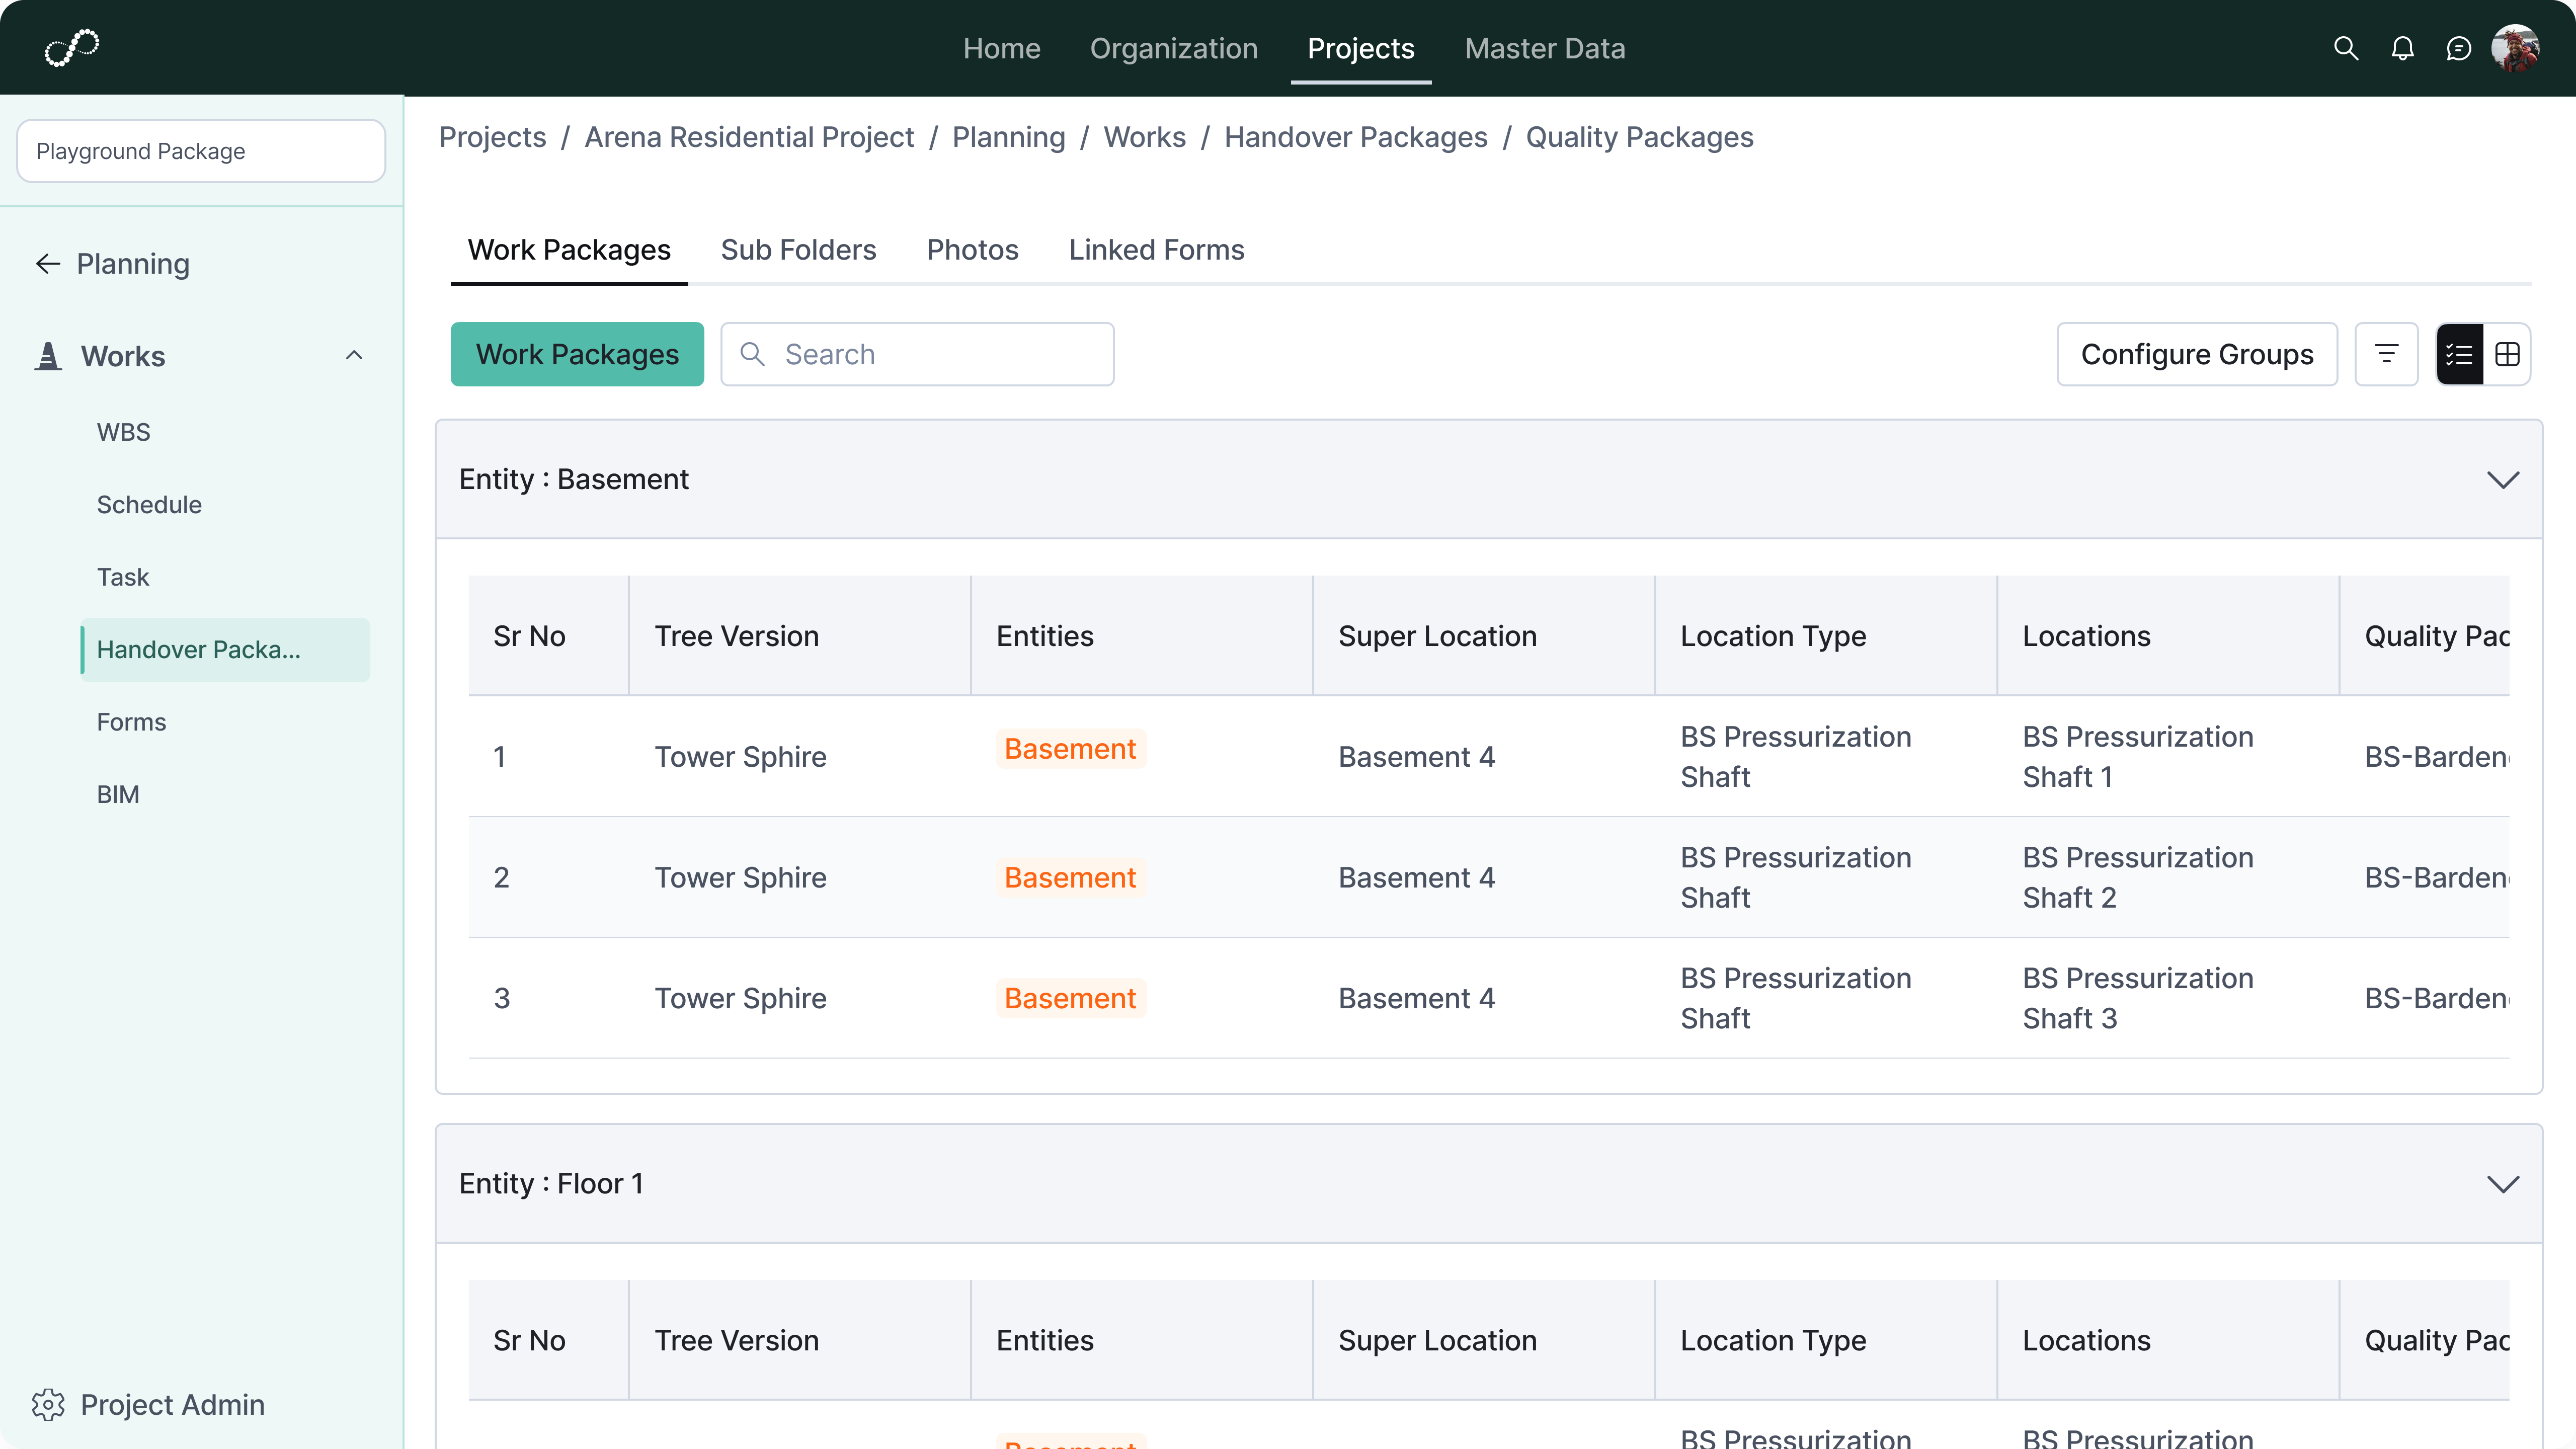Click the Project Admin gear icon
The image size is (2576, 1449).
(48, 1404)
